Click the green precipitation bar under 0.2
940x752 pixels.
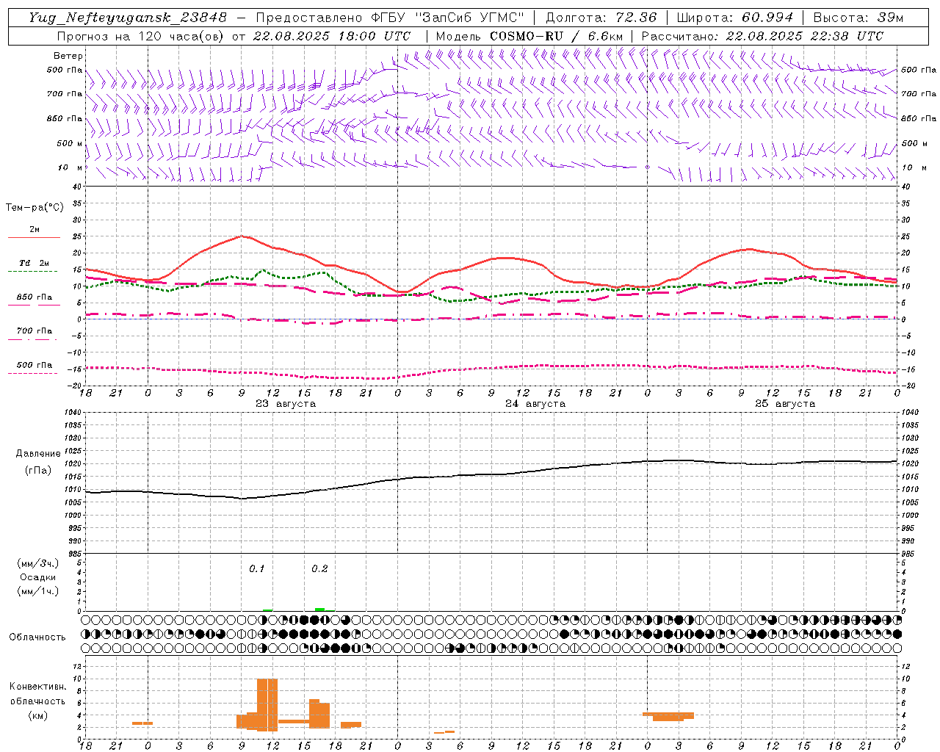[x=319, y=609]
